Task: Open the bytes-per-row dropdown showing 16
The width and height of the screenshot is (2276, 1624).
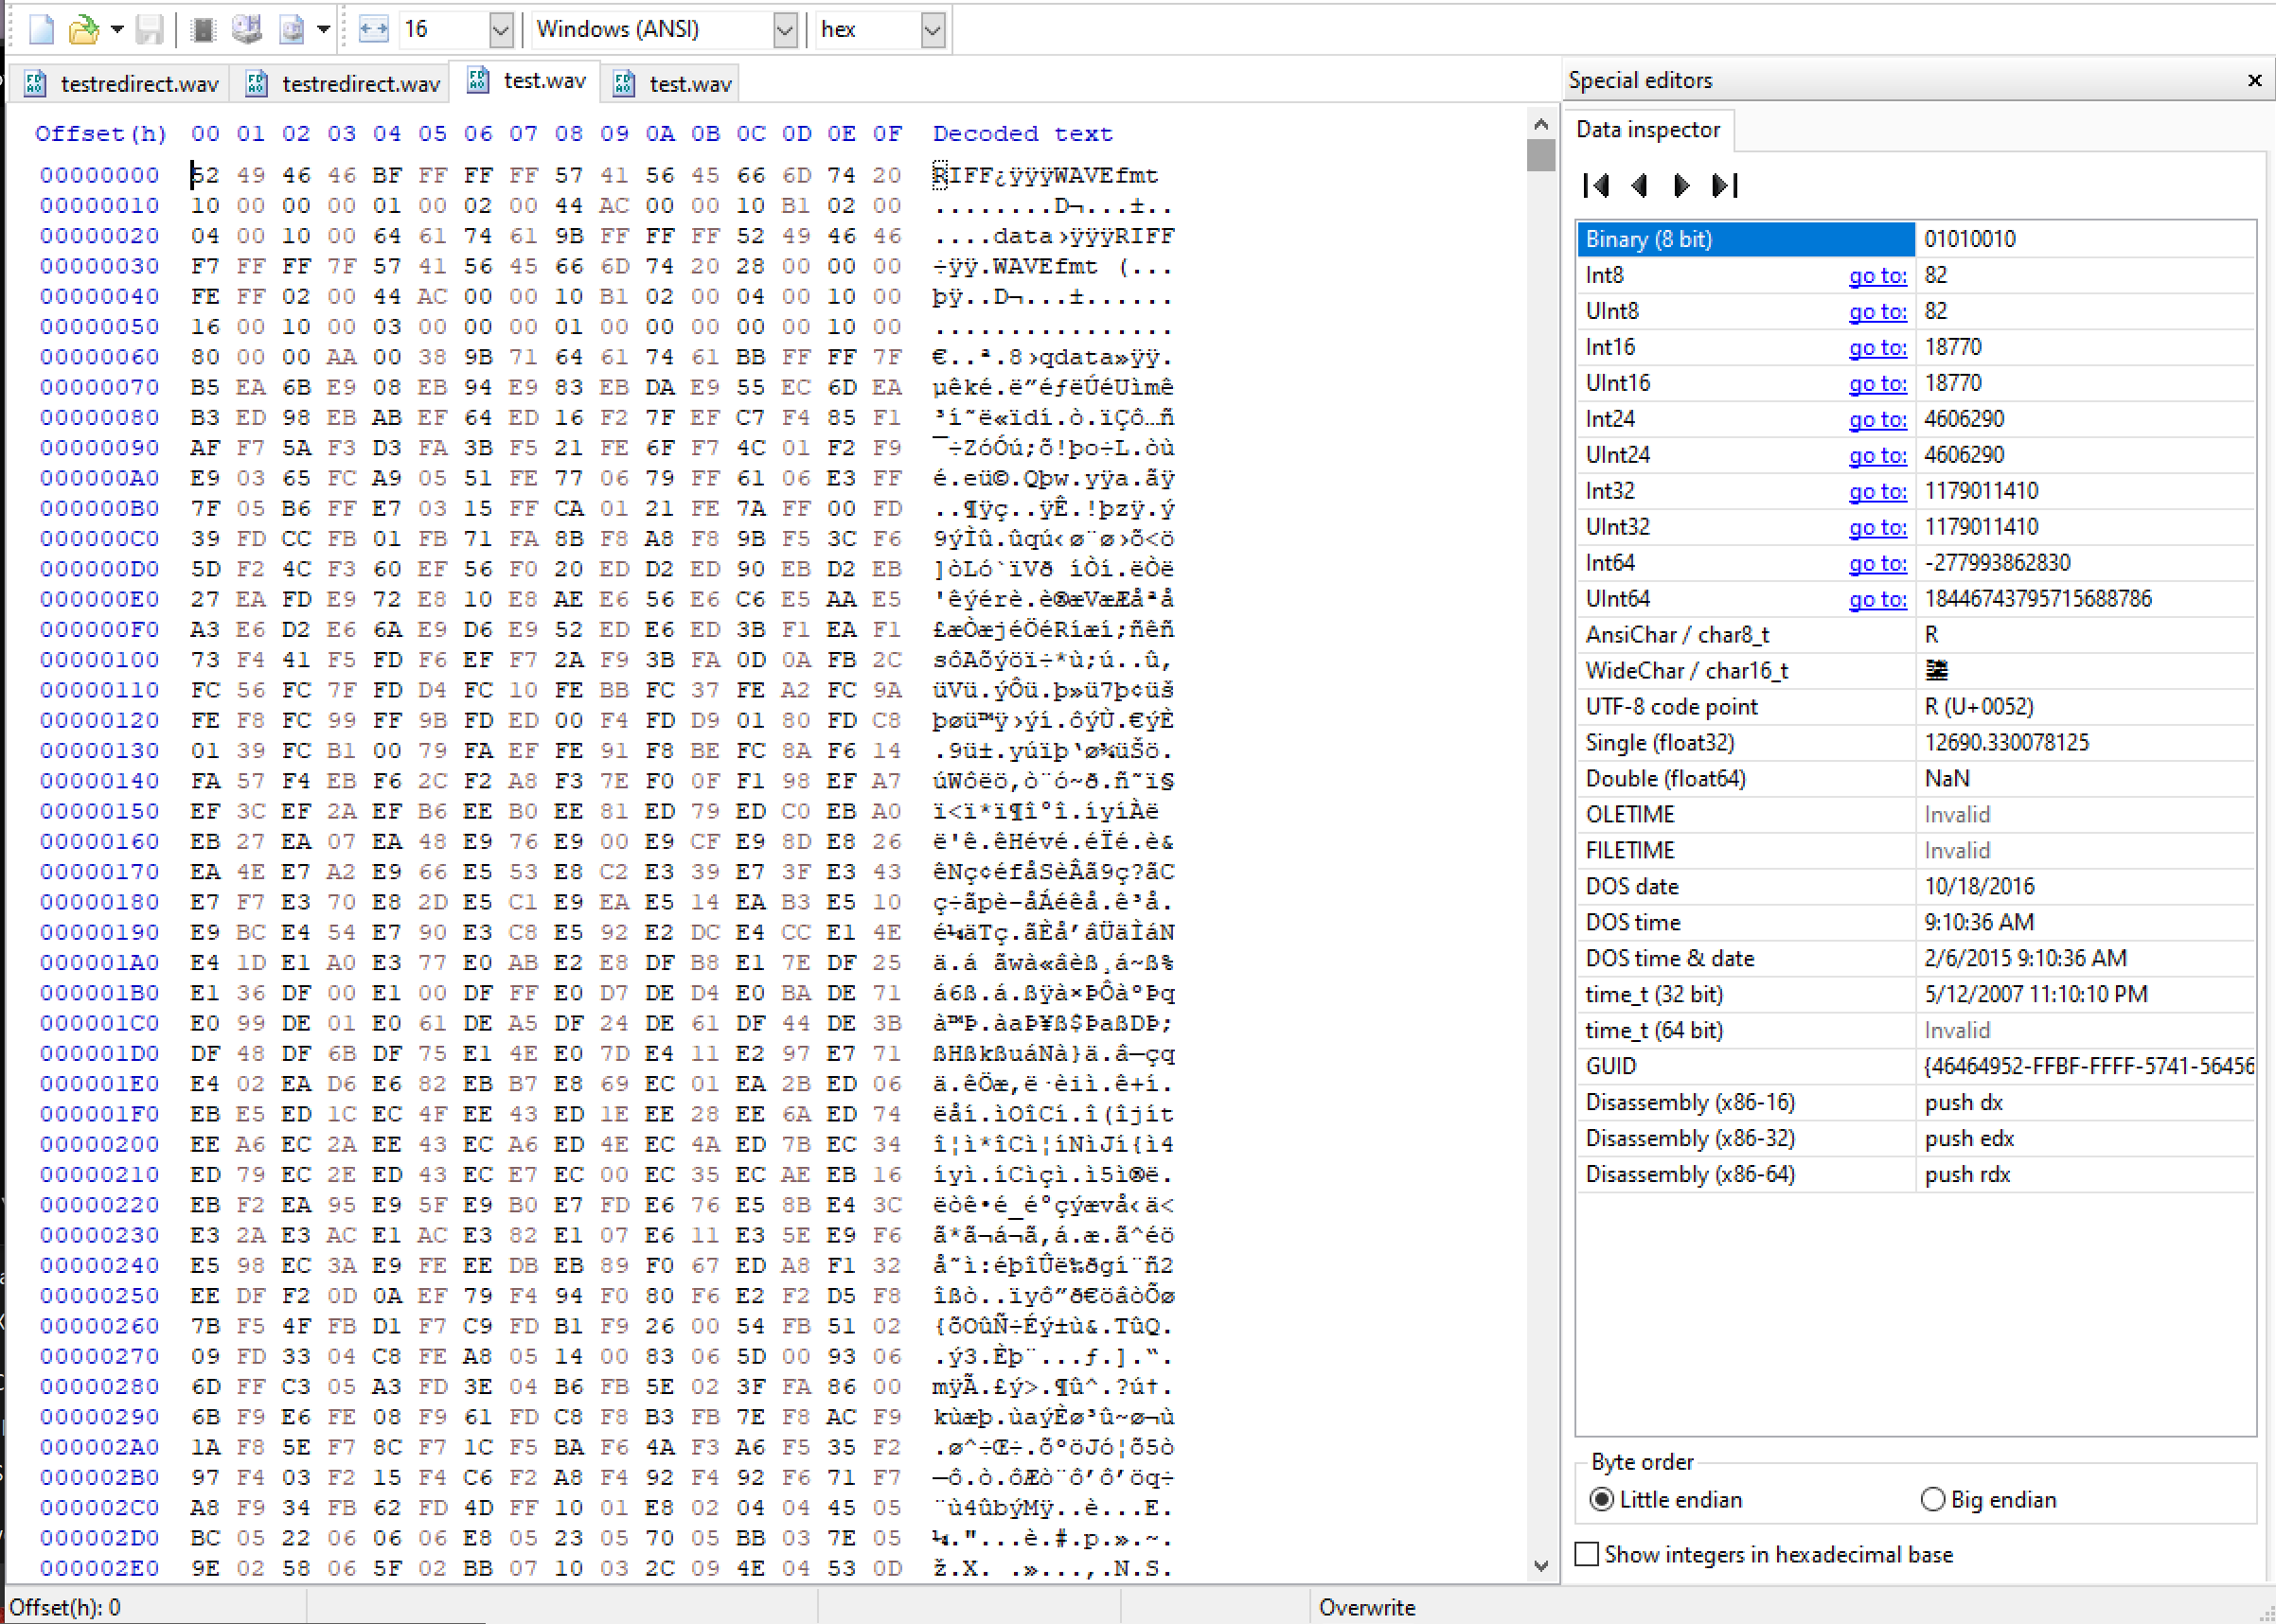Action: (499, 30)
